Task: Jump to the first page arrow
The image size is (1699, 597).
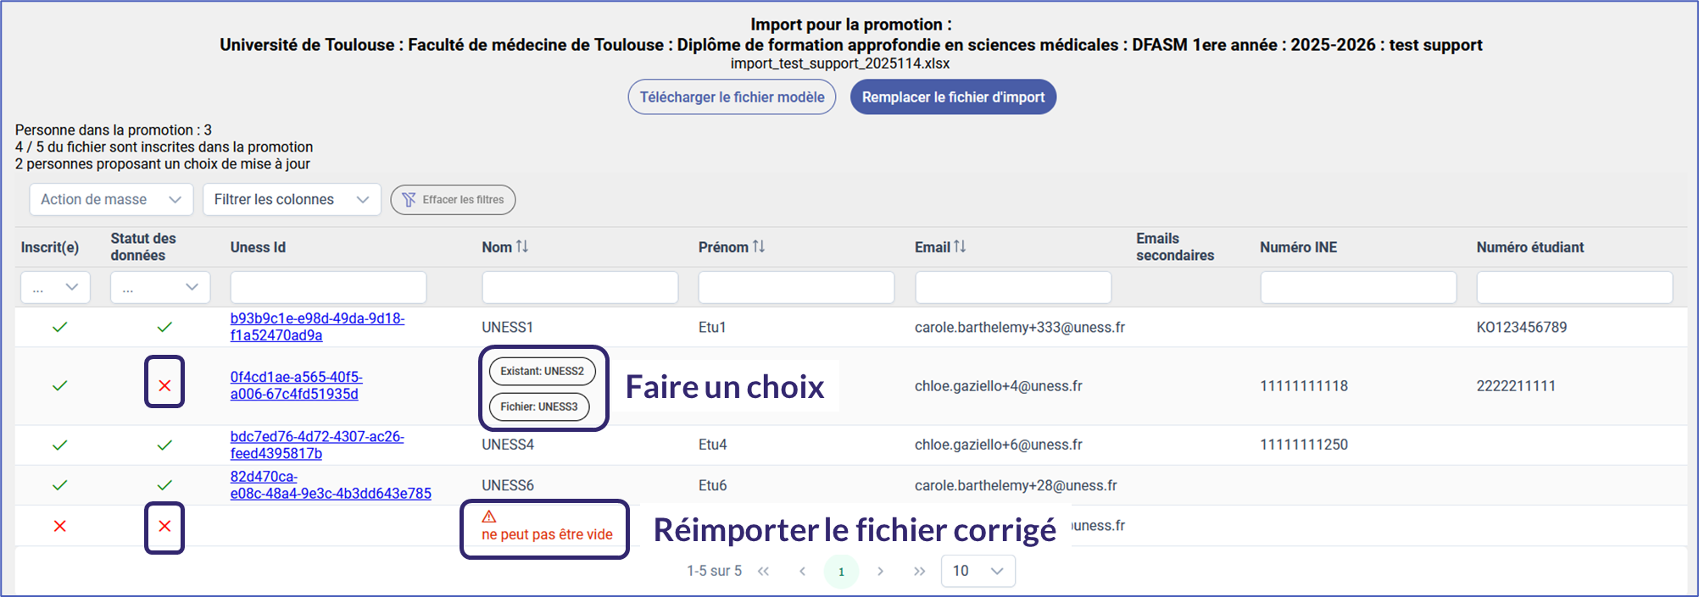Action: (x=763, y=571)
